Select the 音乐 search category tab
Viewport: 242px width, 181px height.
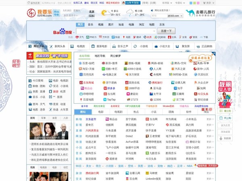coord(90,25)
